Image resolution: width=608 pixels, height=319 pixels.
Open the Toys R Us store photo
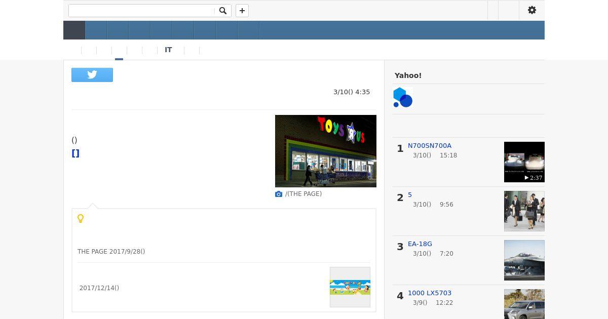coord(326,151)
